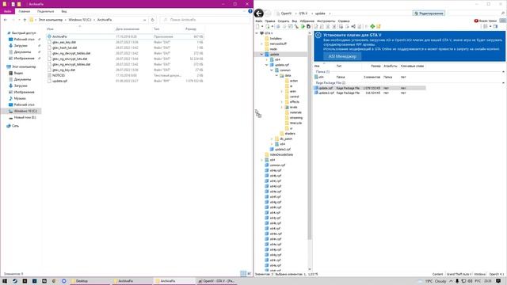Toggle OpenIV Edit mode button
This screenshot has width=507, height=285.
(429, 13)
